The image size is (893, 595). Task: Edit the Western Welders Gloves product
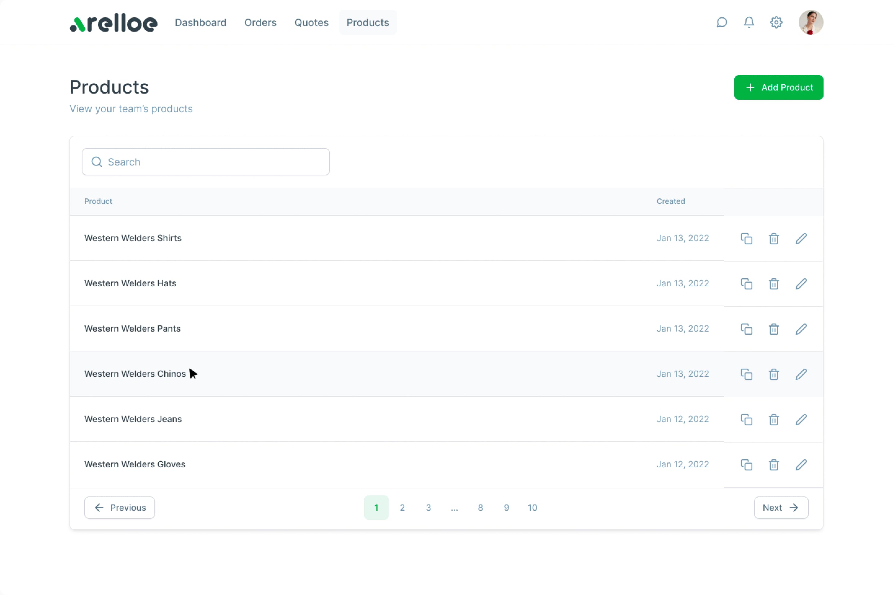pyautogui.click(x=801, y=465)
